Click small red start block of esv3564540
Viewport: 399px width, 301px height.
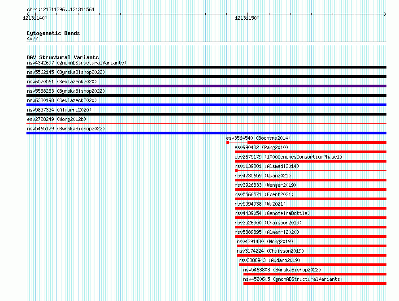click(228, 142)
